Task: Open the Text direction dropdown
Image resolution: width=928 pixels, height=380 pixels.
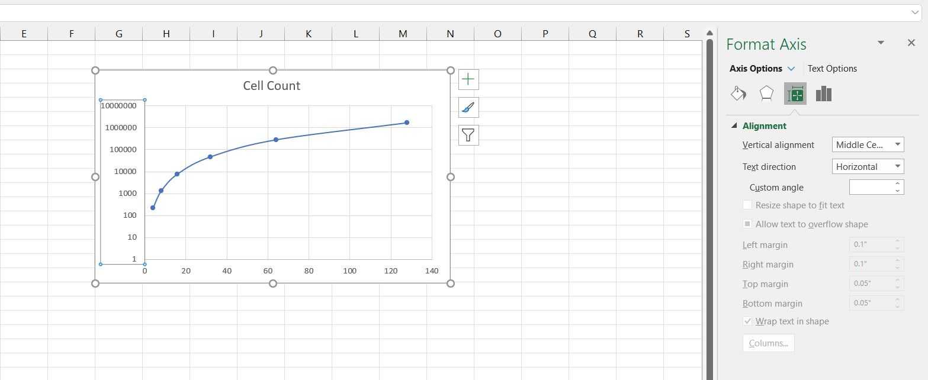Action: [x=868, y=167]
